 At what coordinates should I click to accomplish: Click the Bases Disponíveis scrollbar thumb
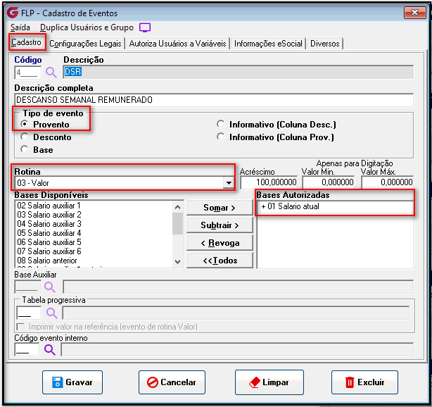178,224
